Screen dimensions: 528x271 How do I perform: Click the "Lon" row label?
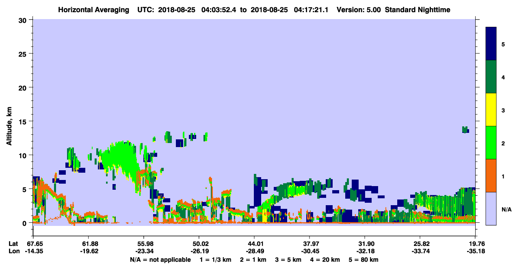tap(13, 251)
